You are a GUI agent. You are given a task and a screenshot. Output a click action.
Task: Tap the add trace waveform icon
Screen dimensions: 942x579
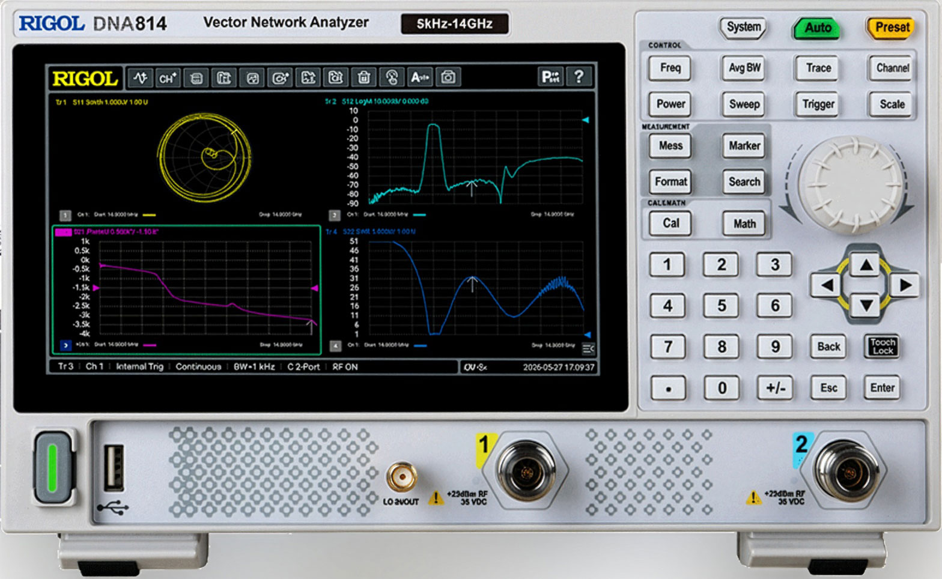[x=140, y=77]
